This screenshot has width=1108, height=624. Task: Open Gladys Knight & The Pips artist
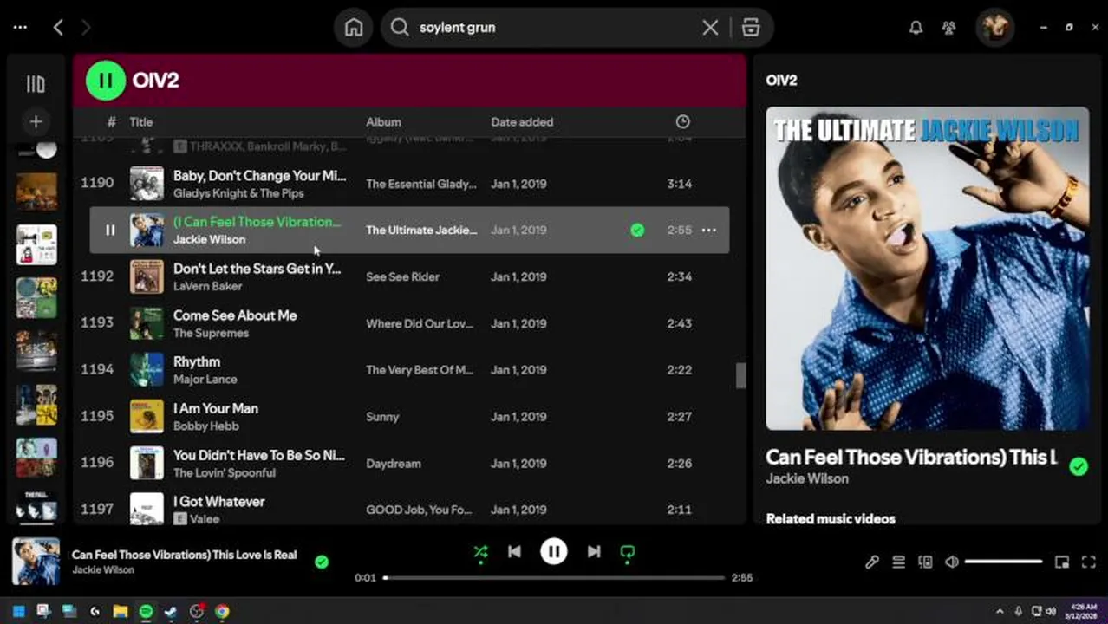[238, 193]
